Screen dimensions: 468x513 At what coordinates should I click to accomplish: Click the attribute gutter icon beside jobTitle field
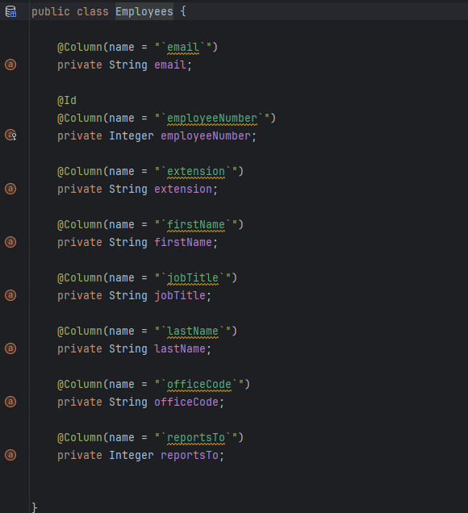click(x=10, y=295)
